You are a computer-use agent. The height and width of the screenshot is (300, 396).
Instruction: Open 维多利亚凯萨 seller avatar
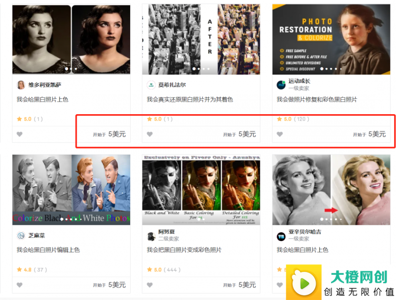21,85
